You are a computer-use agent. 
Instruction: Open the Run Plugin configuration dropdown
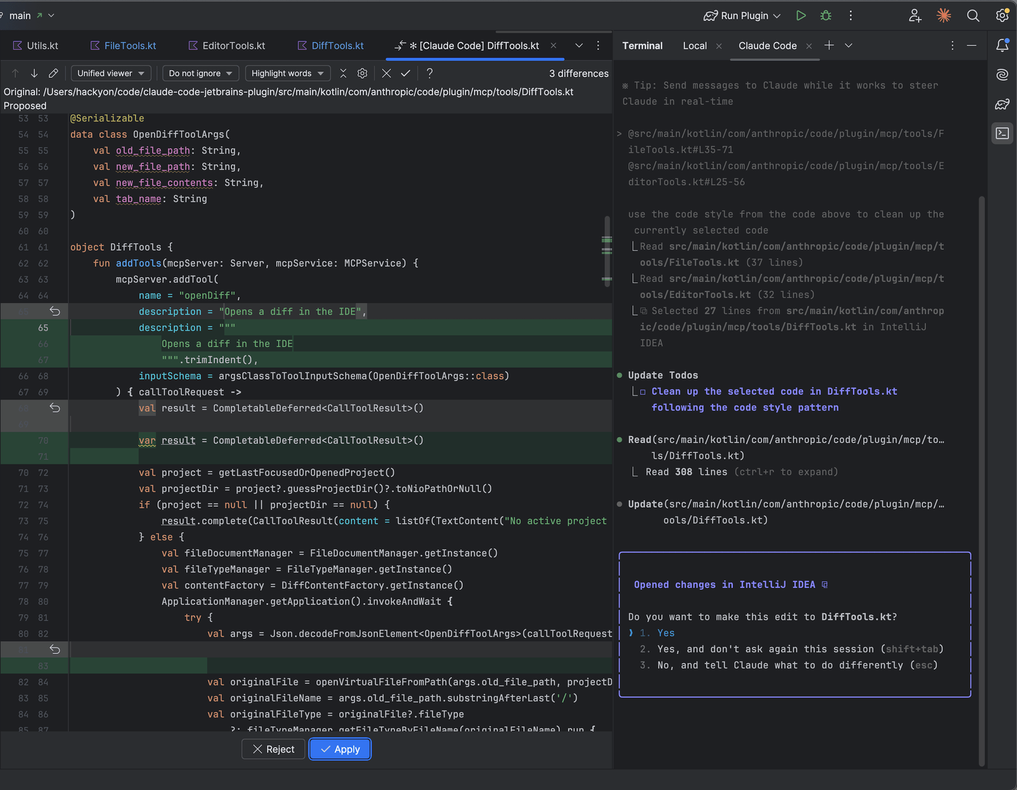742,15
